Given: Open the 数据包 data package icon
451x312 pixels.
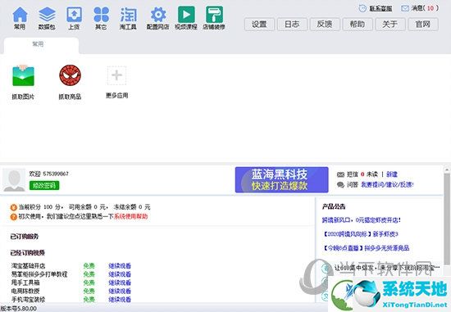Looking at the screenshot, I should click(x=47, y=15).
